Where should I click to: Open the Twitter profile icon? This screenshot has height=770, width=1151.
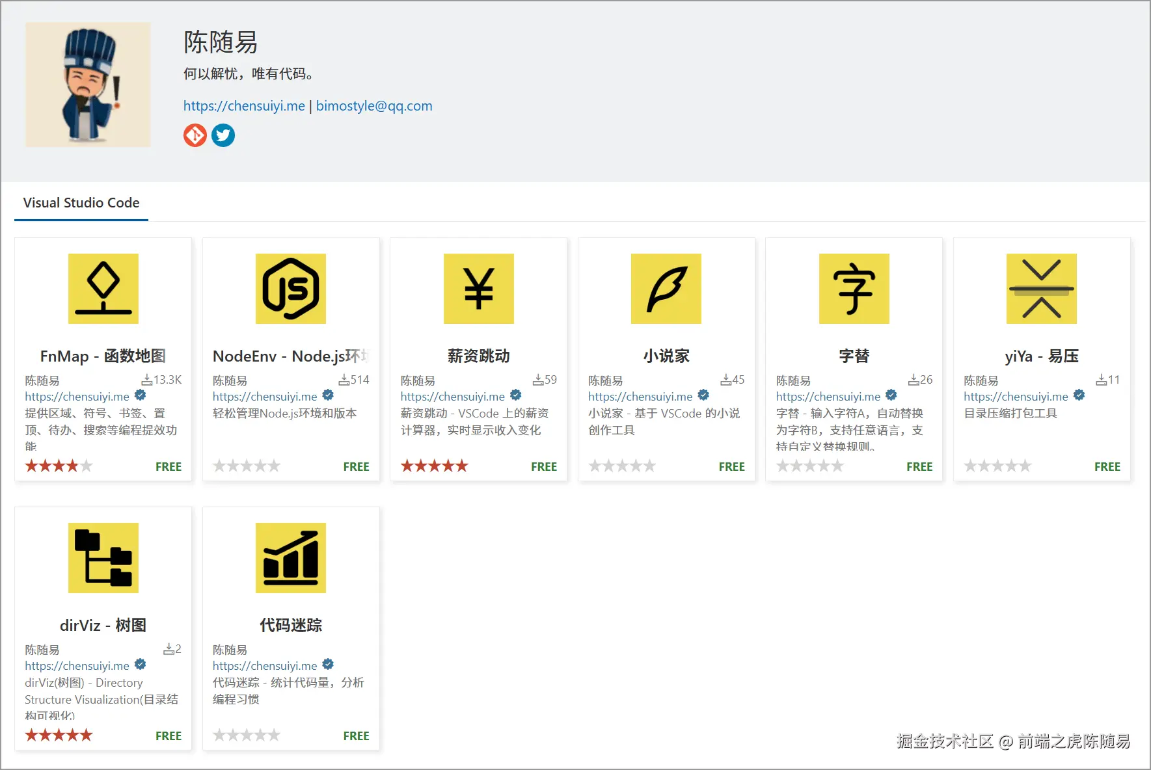[x=223, y=135]
